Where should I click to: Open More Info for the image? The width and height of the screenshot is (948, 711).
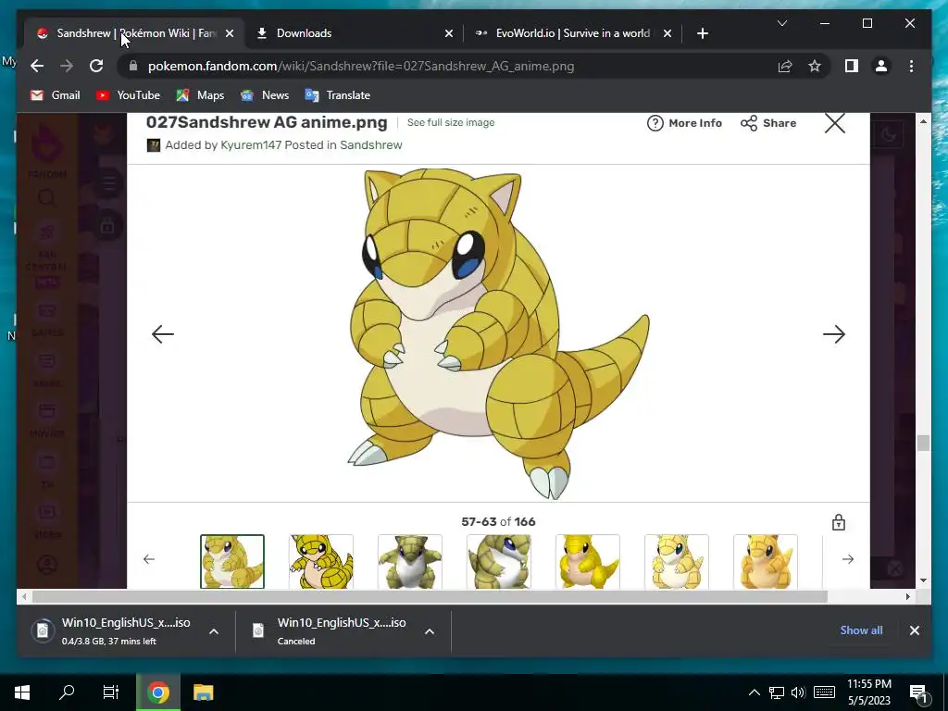point(684,123)
